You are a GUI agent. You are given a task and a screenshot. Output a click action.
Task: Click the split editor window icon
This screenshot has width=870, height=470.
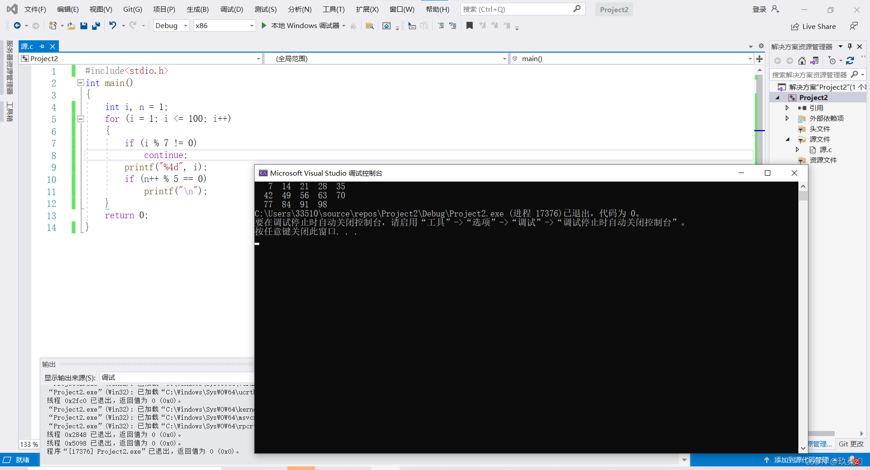tap(760, 59)
